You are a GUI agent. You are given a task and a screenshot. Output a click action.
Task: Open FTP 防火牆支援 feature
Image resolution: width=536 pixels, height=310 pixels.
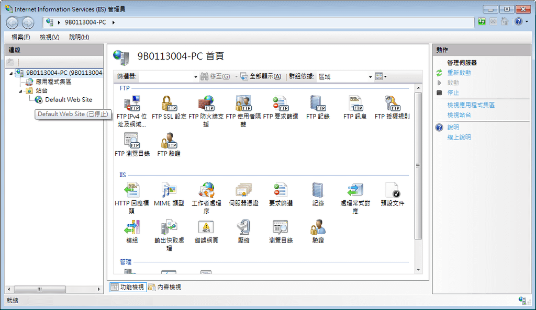pyautogui.click(x=206, y=111)
